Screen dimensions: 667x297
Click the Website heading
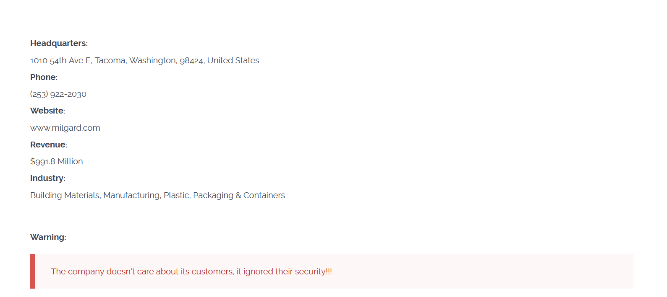pos(47,111)
